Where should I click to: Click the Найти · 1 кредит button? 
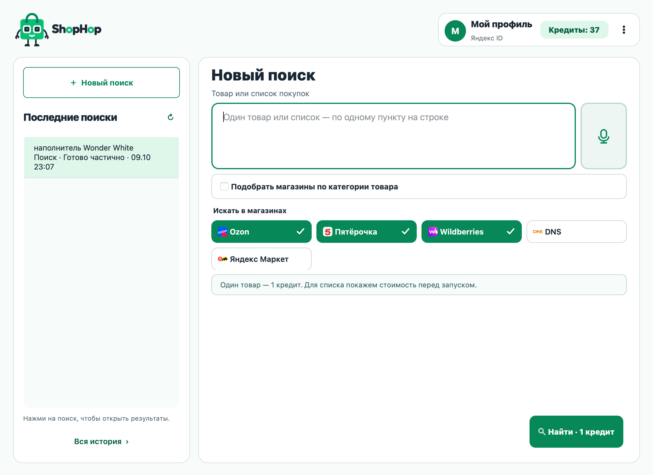point(576,432)
